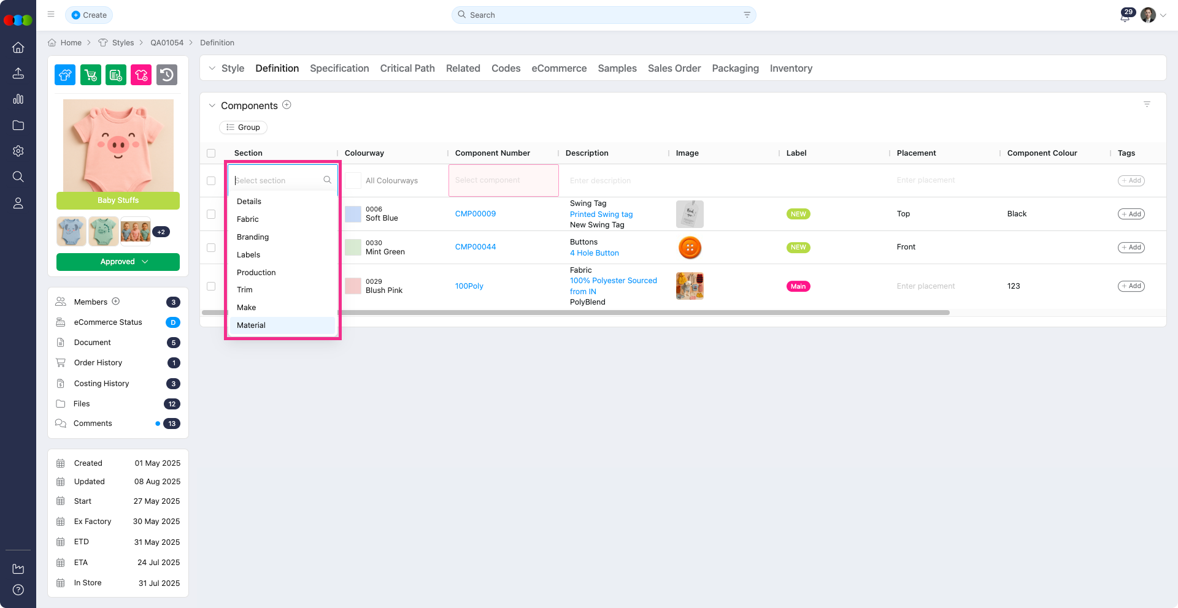Toggle the select-all checkbox in table header
Screen dimensions: 1178x608
211,153
